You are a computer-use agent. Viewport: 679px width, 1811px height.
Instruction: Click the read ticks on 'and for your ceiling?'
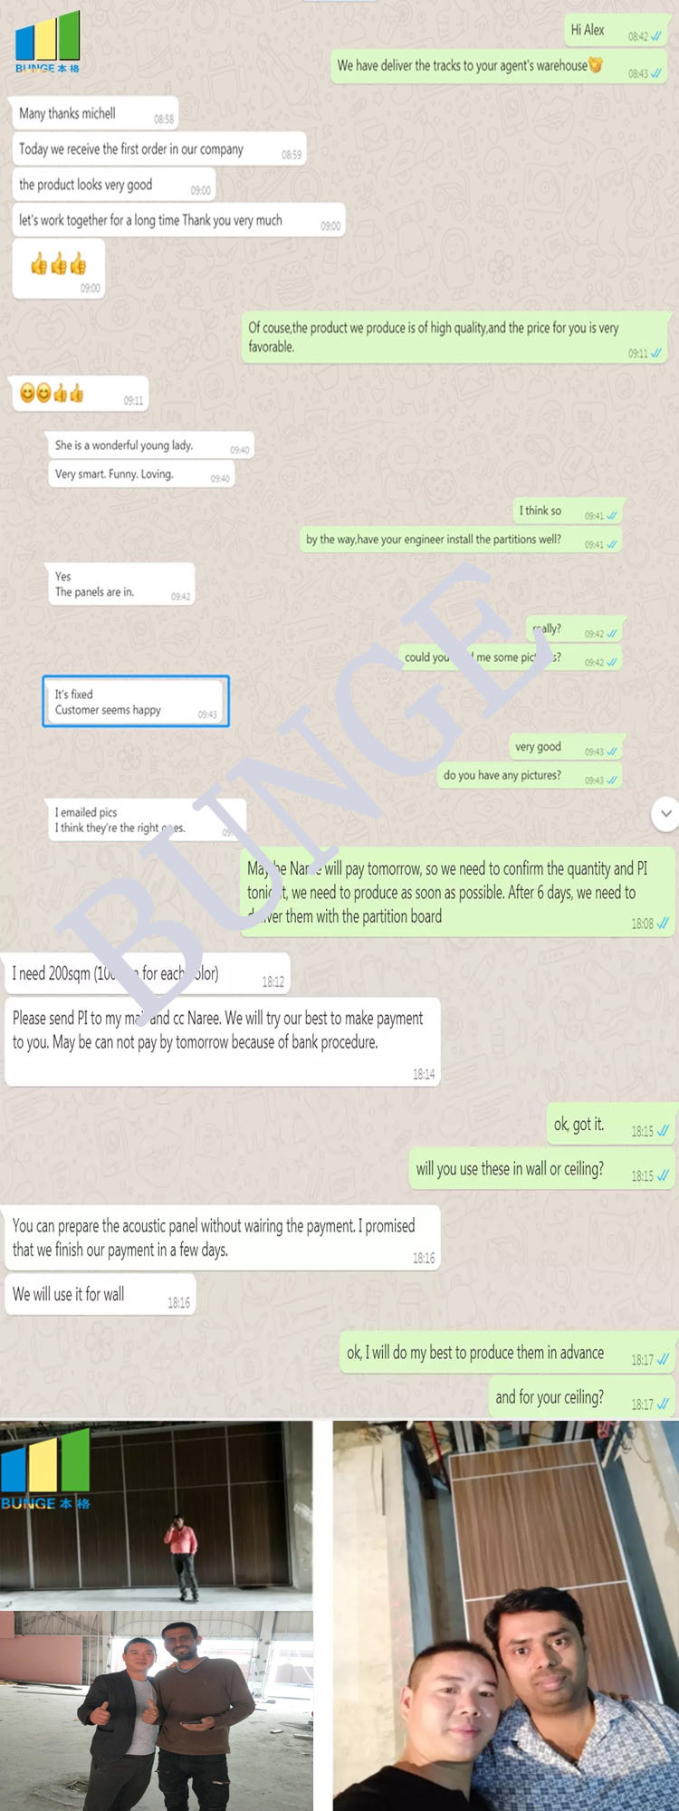663,1404
